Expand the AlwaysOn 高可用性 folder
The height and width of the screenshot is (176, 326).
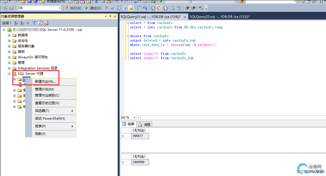9,57
